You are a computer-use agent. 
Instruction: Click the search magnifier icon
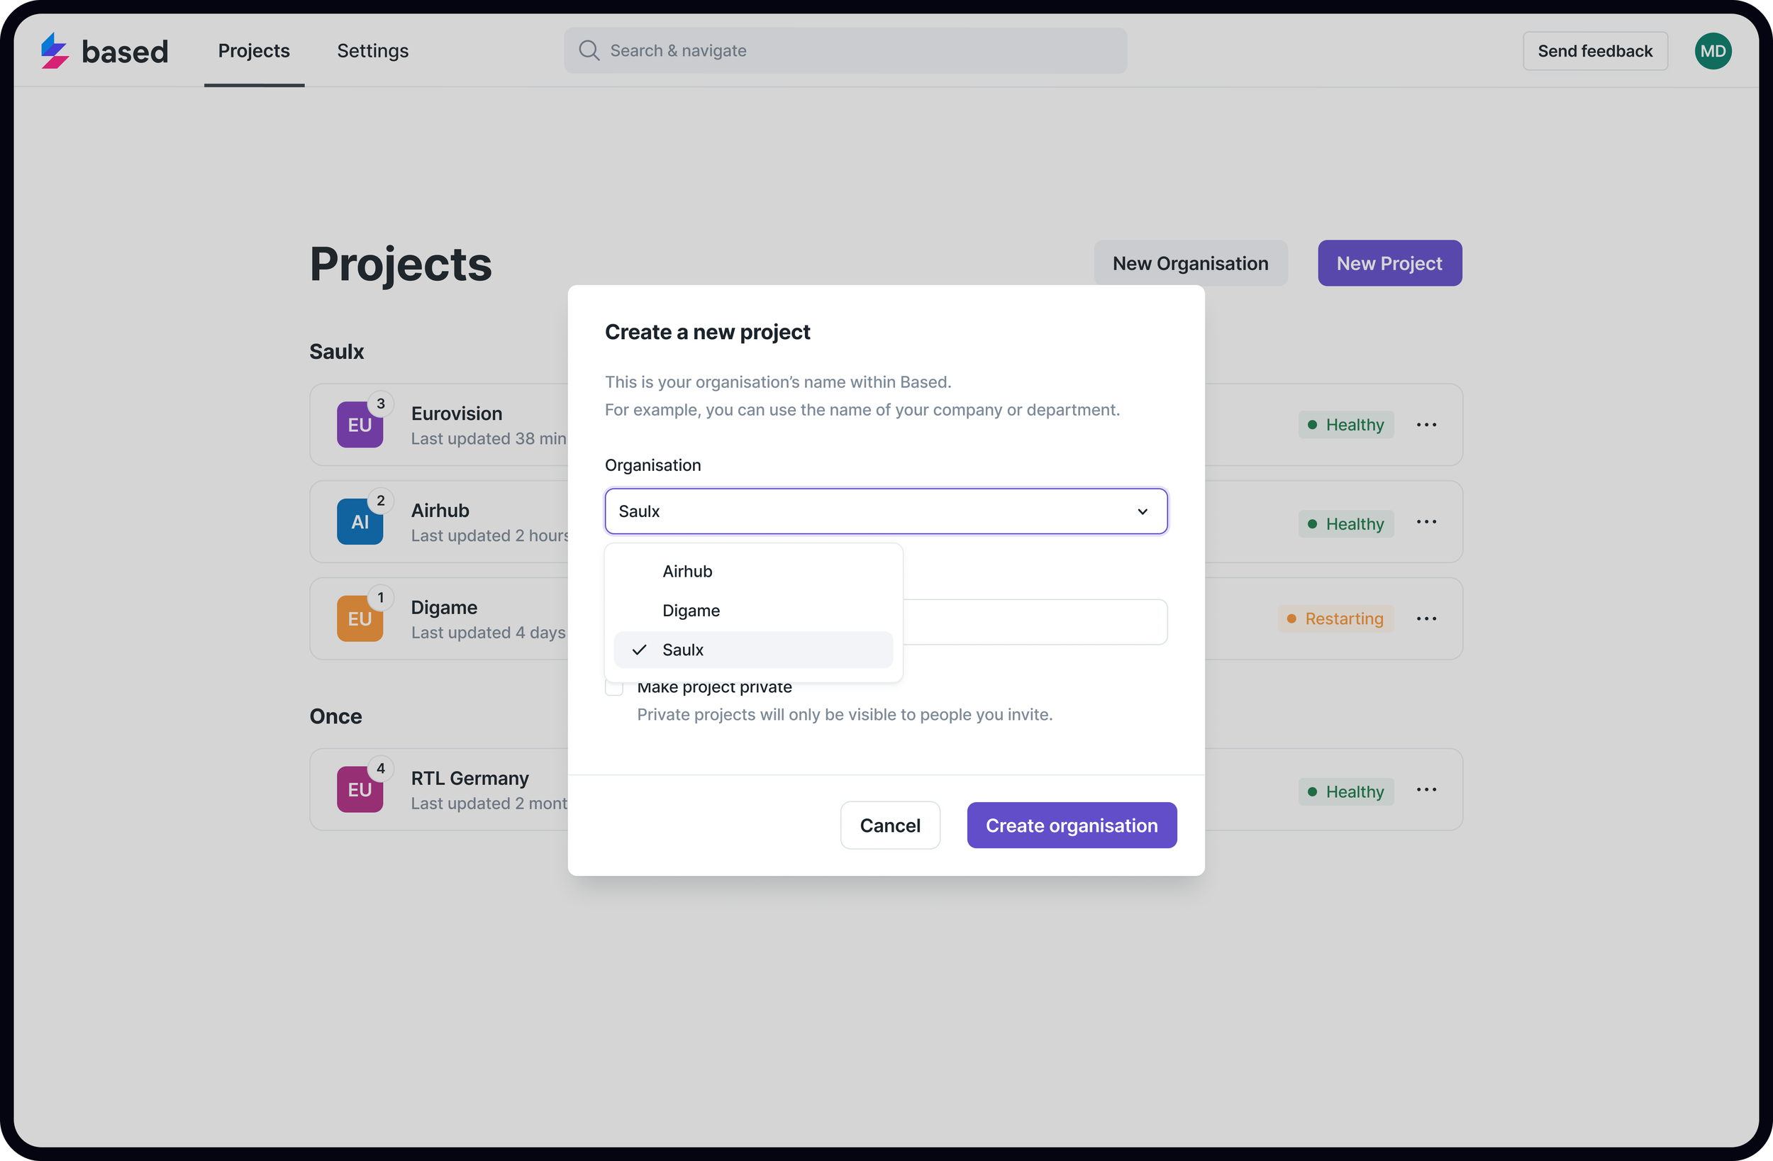coord(589,50)
